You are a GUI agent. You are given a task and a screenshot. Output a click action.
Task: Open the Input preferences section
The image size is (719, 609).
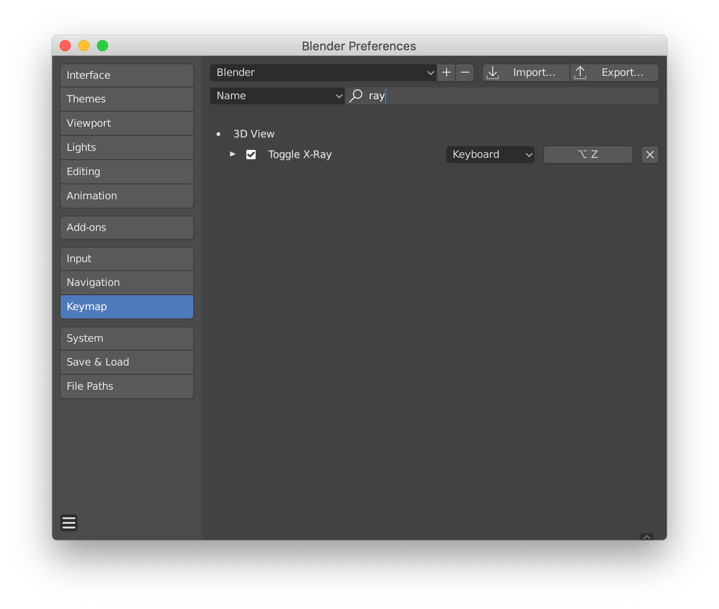pyautogui.click(x=127, y=258)
